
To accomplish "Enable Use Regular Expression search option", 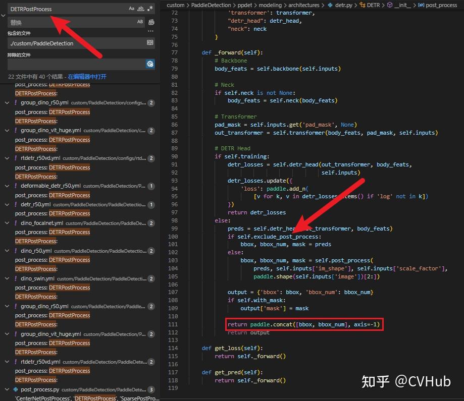I will (150, 9).
